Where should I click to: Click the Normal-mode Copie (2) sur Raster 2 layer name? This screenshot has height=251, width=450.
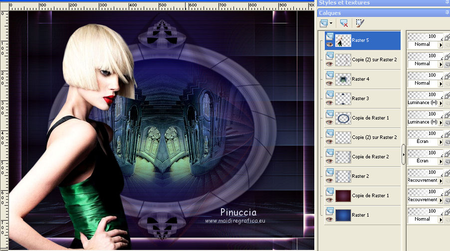[x=375, y=60]
